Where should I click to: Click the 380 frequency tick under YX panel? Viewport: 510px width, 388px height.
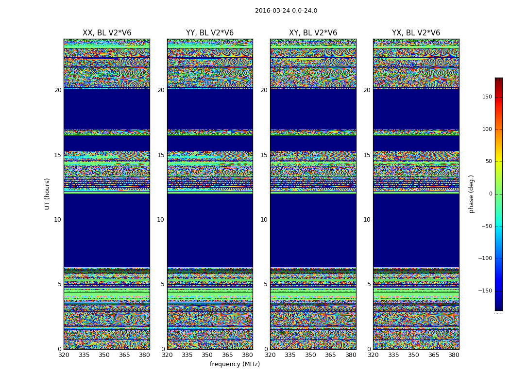454,355
